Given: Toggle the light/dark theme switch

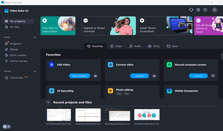Looking at the screenshot, I should [x=7, y=127].
